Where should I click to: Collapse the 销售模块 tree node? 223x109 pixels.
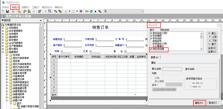(x=3, y=52)
